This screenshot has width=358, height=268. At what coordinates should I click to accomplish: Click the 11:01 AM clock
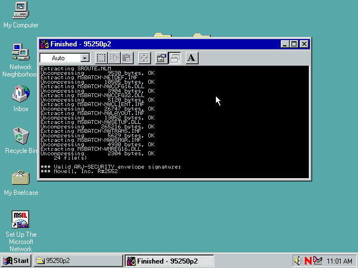coord(340,261)
